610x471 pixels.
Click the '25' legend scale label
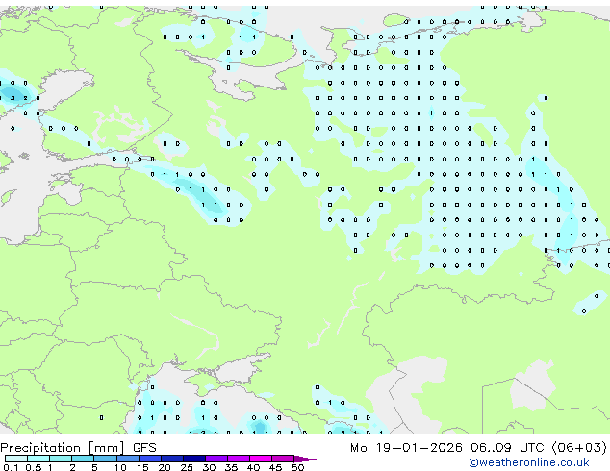pos(187,467)
